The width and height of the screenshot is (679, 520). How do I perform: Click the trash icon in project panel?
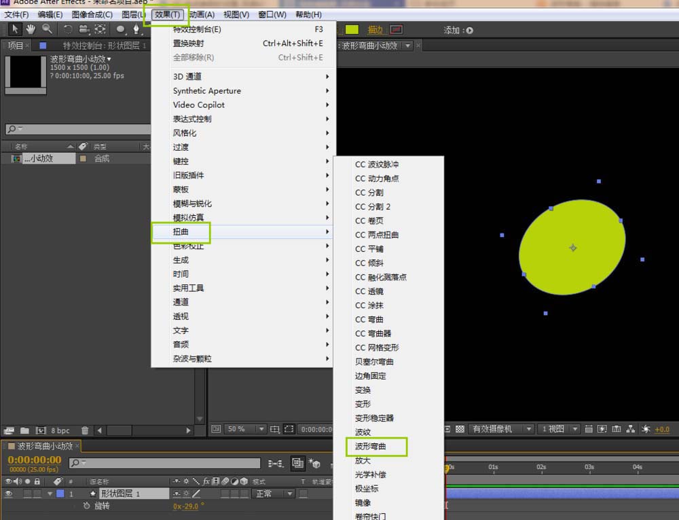85,430
